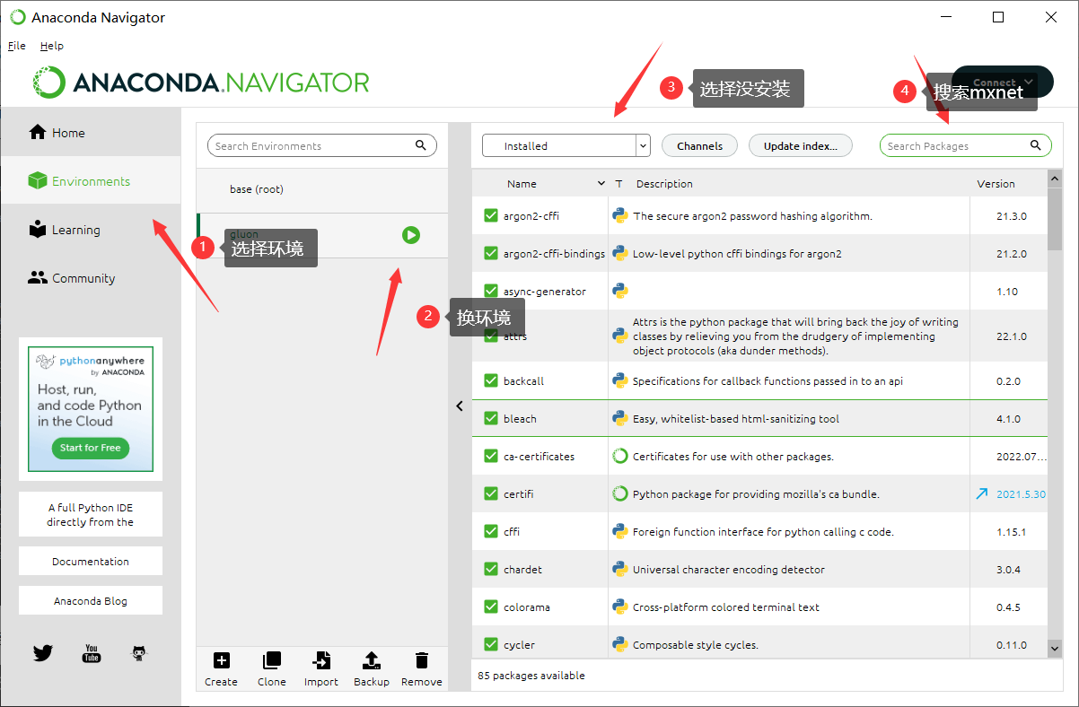Click the Create environment icon
Image resolution: width=1079 pixels, height=707 pixels.
click(x=221, y=661)
